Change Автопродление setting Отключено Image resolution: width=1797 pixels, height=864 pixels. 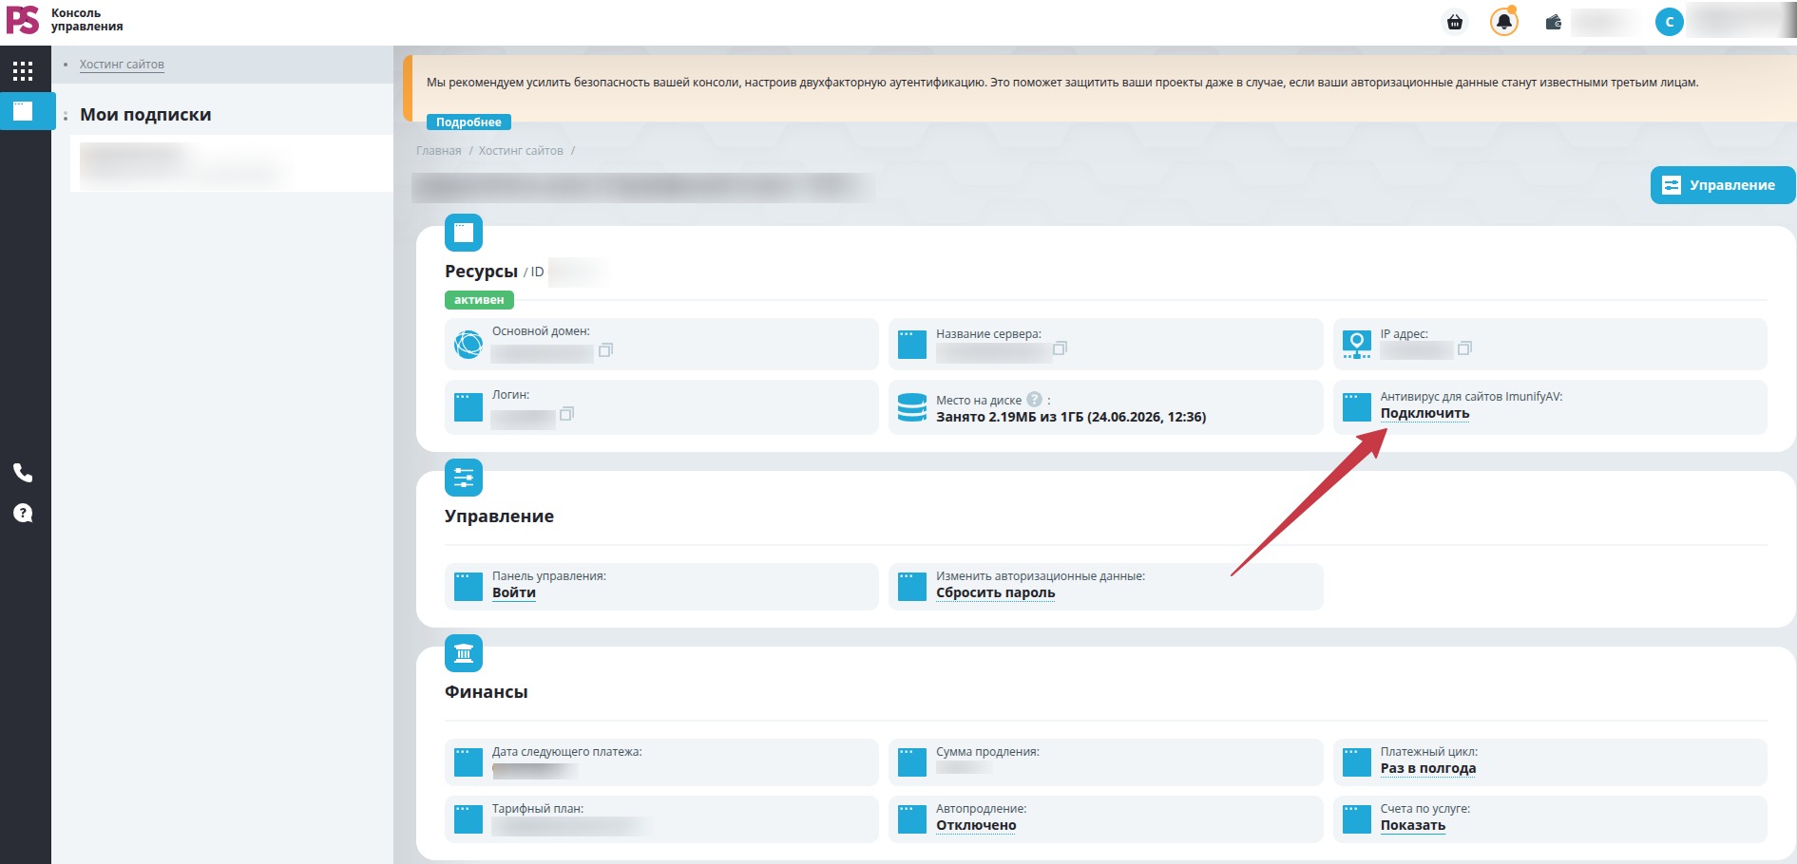[x=976, y=825]
